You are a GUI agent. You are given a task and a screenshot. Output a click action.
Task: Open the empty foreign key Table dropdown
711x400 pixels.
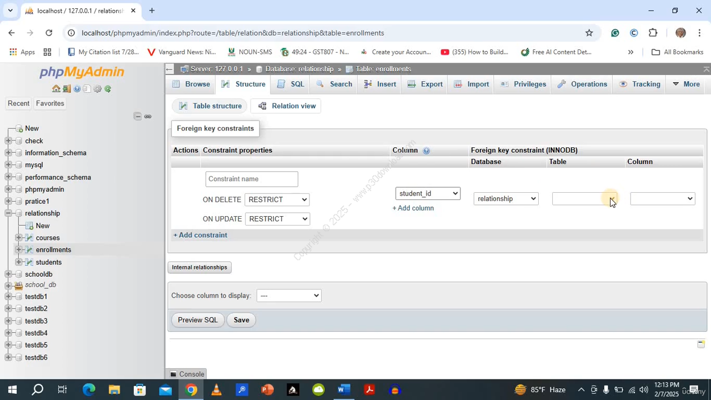coord(584,198)
